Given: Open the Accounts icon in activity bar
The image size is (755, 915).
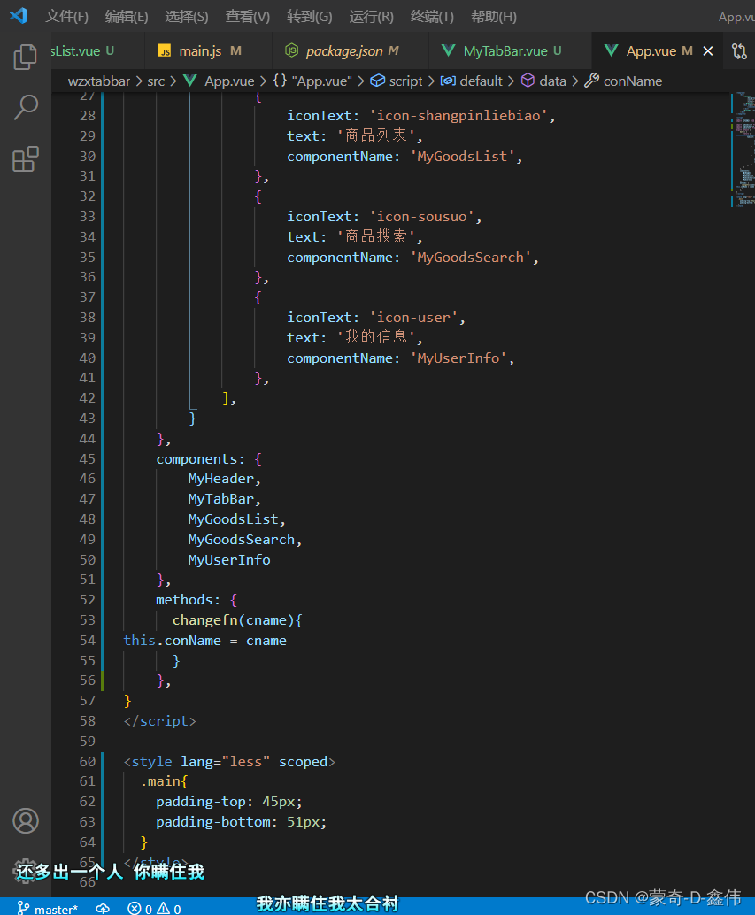Looking at the screenshot, I should [25, 820].
